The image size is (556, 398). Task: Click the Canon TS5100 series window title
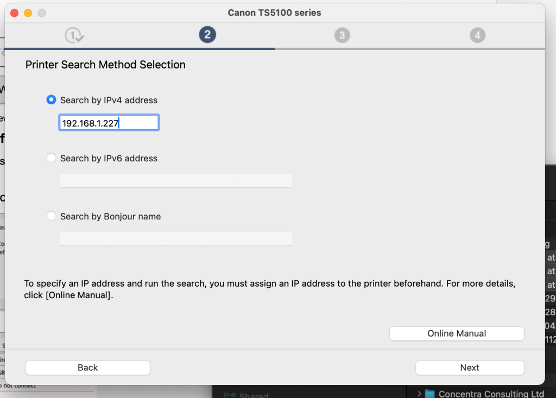274,13
